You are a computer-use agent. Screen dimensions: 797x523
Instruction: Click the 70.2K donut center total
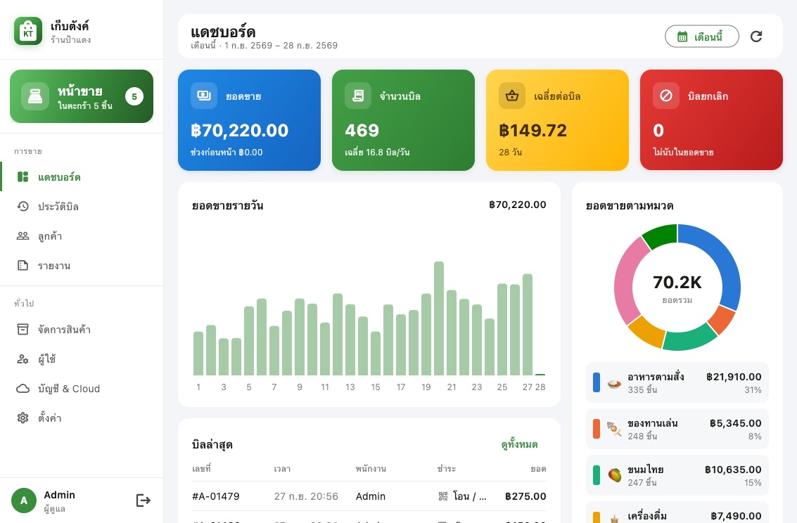click(x=677, y=283)
